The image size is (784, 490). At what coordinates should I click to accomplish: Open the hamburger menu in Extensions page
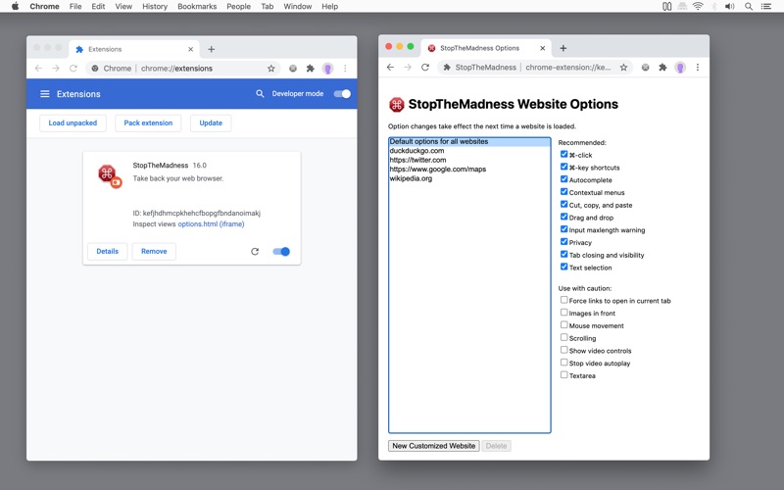(44, 94)
